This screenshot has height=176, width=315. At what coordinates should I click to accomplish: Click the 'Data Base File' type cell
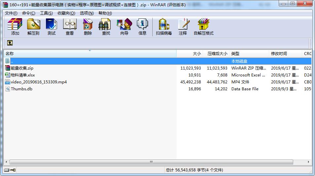coord(245,89)
